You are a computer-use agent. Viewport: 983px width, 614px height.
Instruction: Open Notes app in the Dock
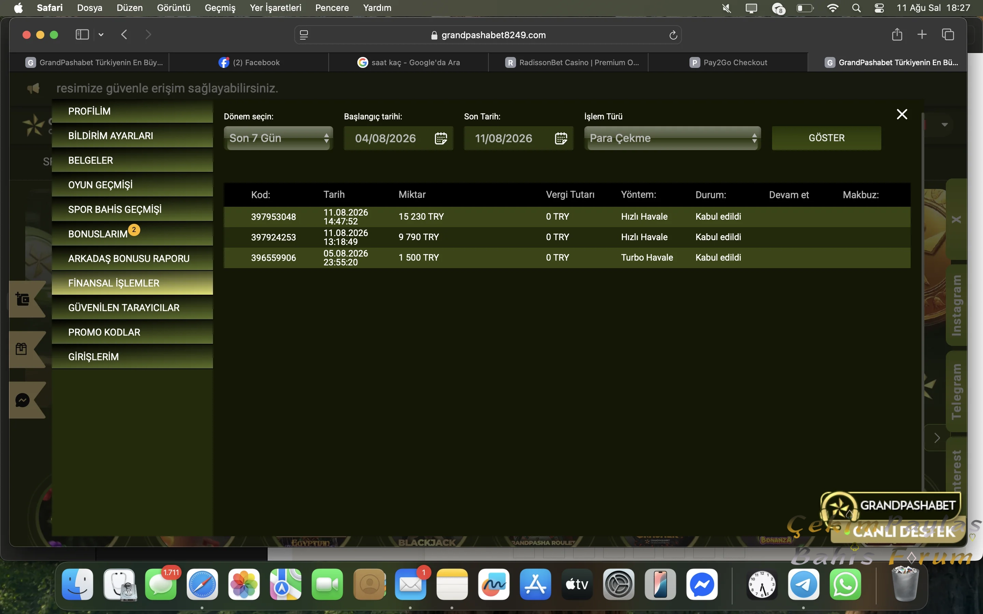[x=452, y=584]
